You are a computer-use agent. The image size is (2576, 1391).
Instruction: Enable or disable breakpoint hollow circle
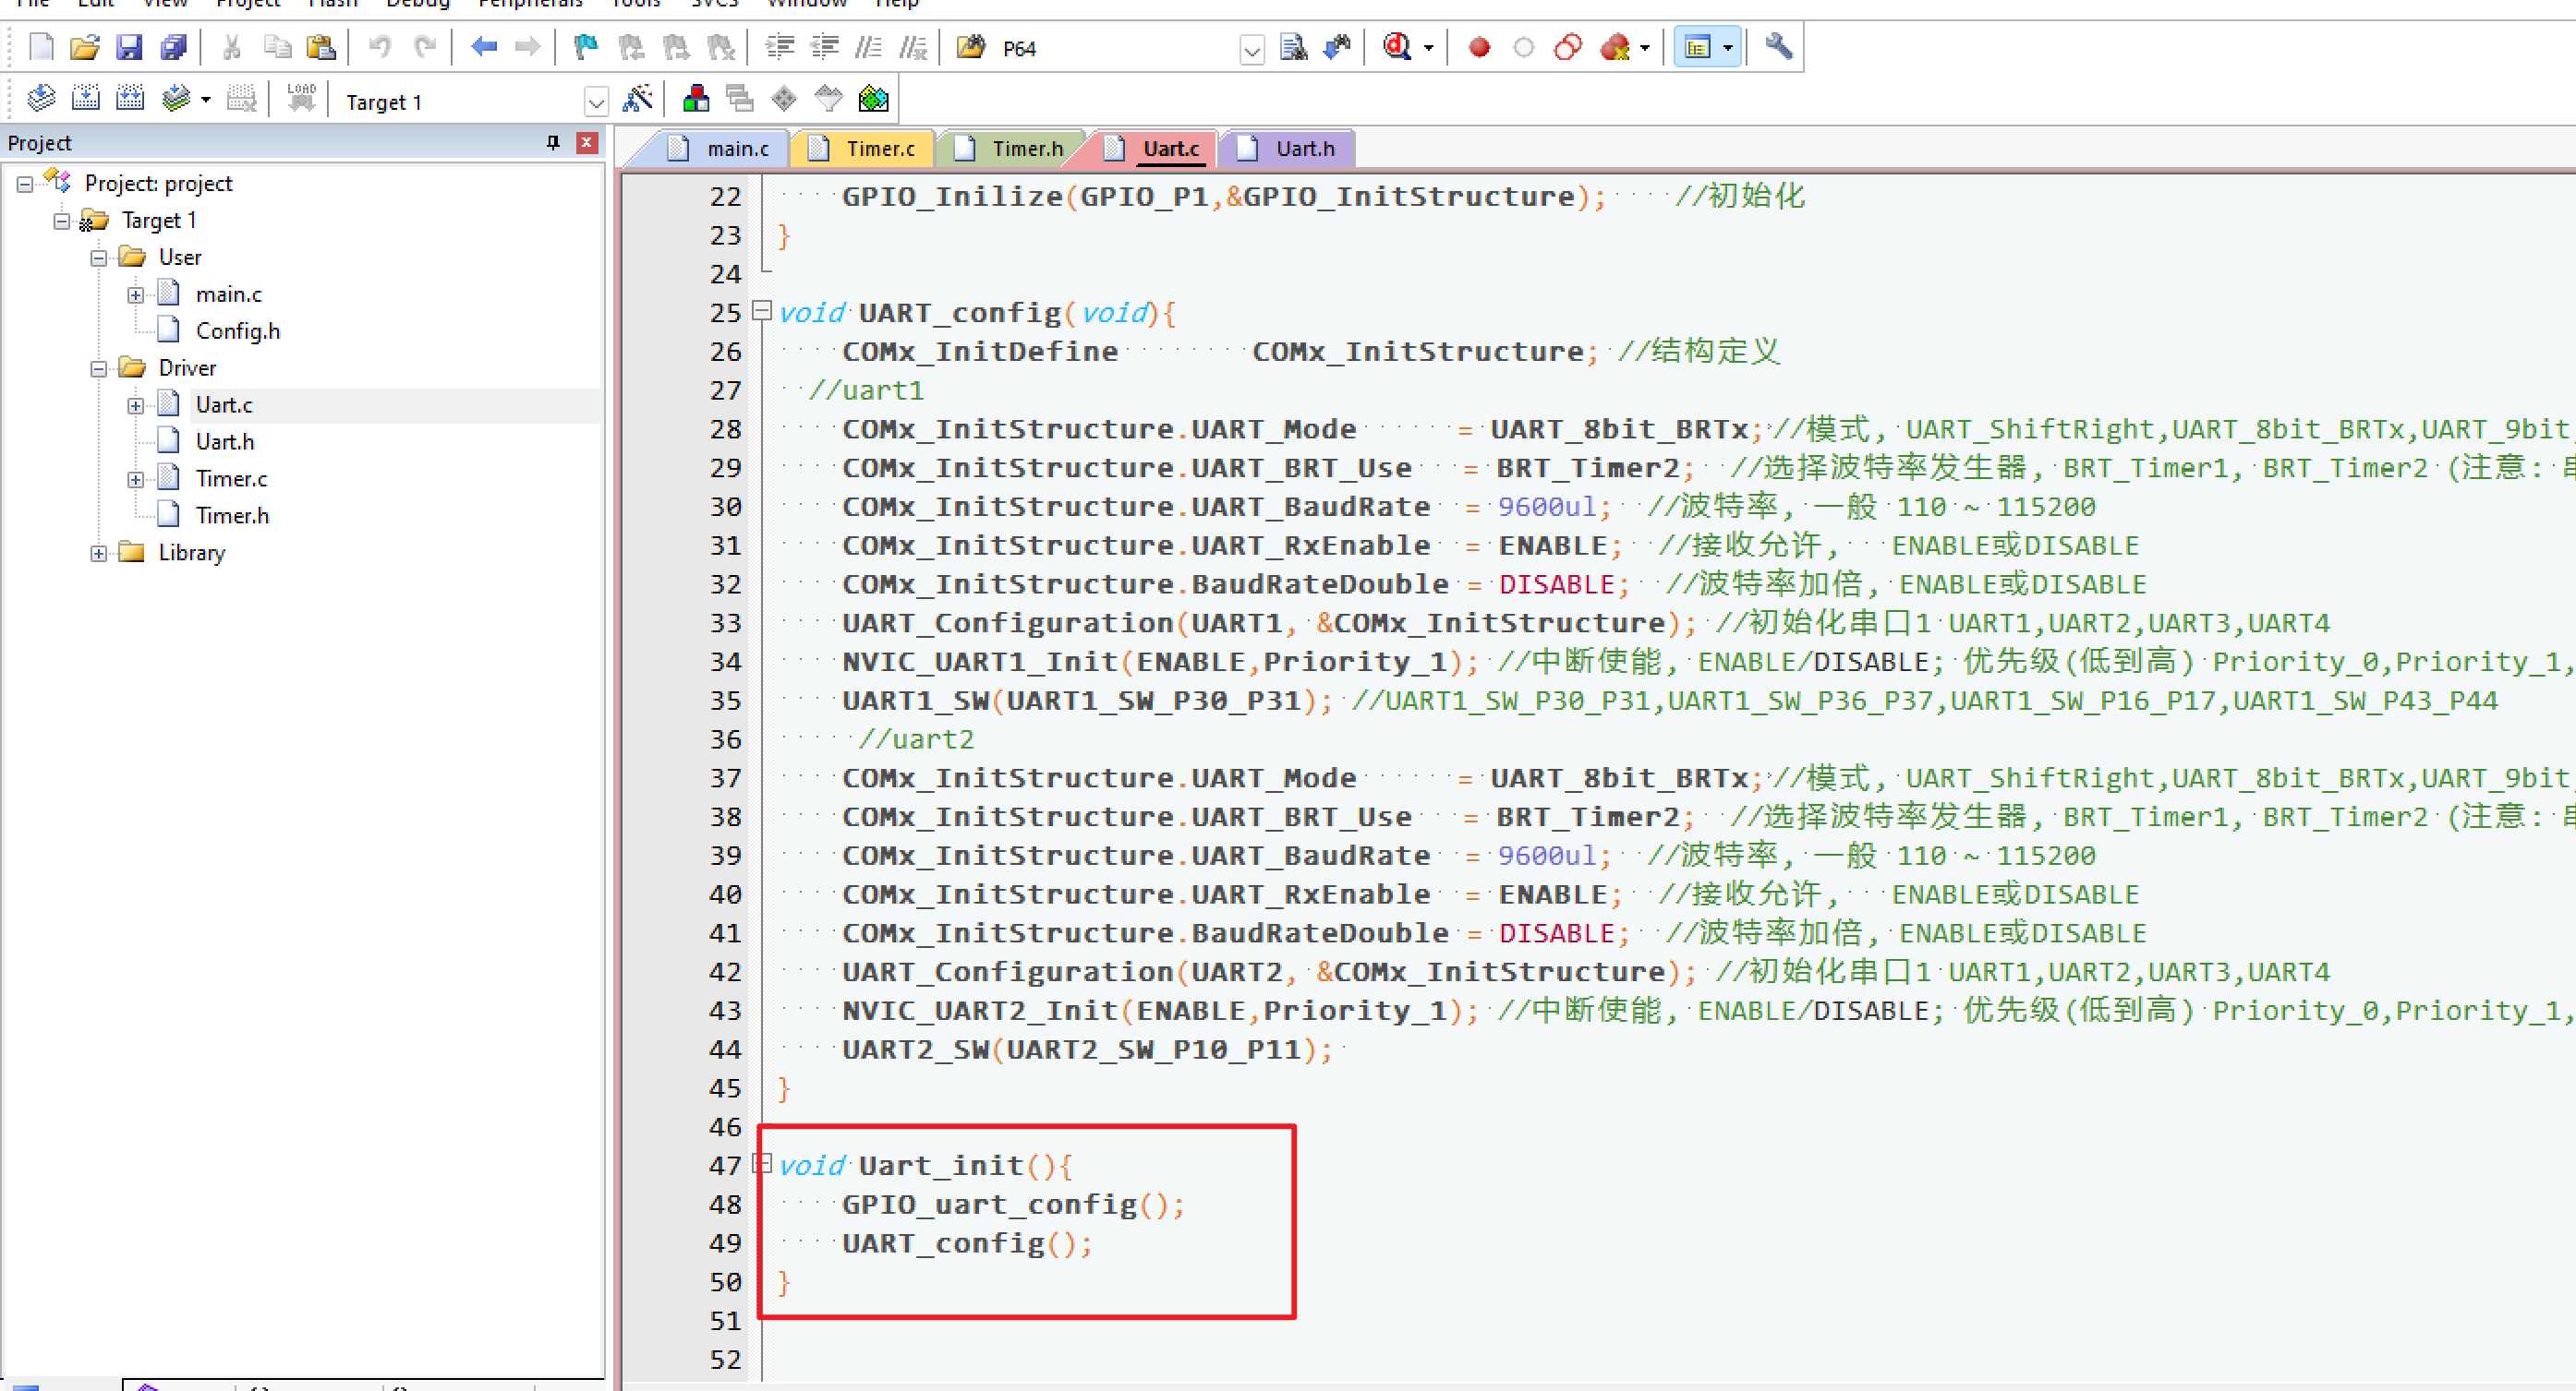(x=1523, y=47)
